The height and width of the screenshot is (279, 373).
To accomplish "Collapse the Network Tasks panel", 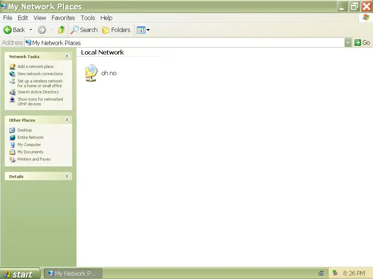I will (x=67, y=56).
